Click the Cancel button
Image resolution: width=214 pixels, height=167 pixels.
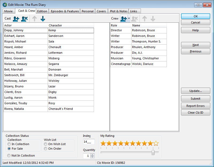(x=196, y=22)
